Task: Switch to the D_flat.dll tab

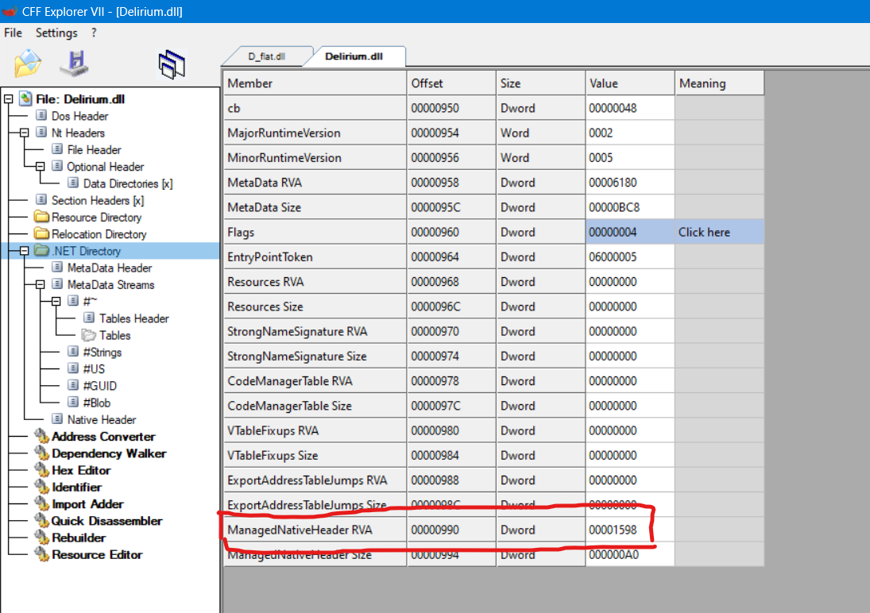Action: click(266, 56)
